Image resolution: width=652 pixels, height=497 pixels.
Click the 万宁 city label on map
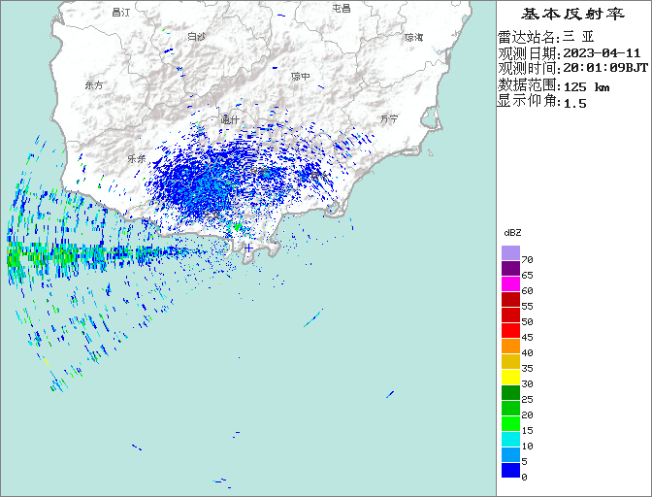[389, 119]
